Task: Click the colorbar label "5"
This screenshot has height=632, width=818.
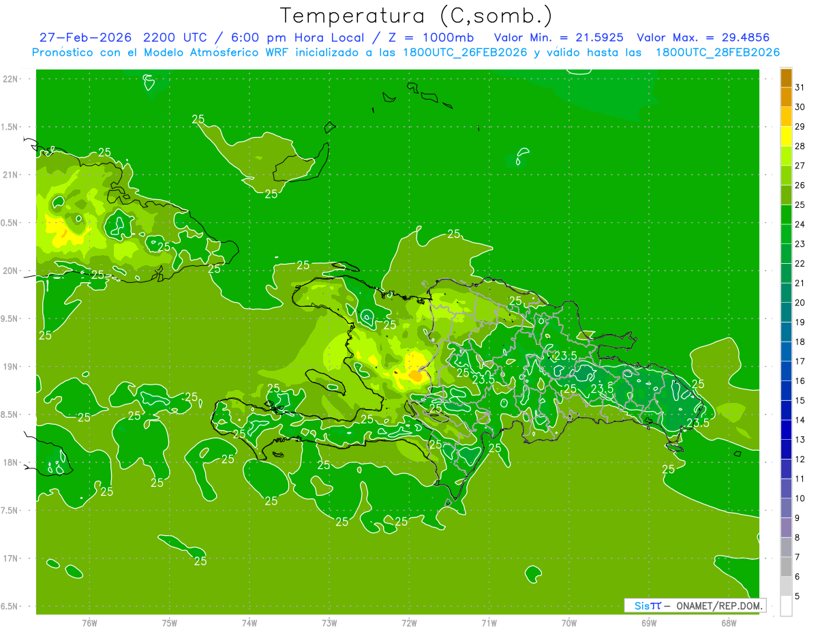Action: point(798,597)
